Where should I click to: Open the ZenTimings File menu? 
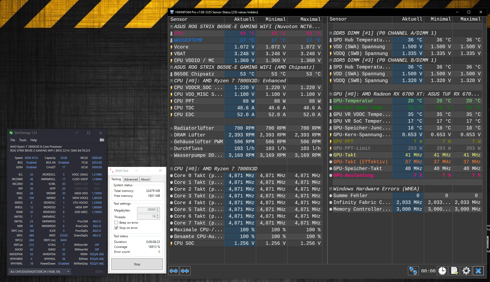(13, 140)
